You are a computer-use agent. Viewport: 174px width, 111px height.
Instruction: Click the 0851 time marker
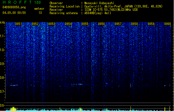click(19, 24)
